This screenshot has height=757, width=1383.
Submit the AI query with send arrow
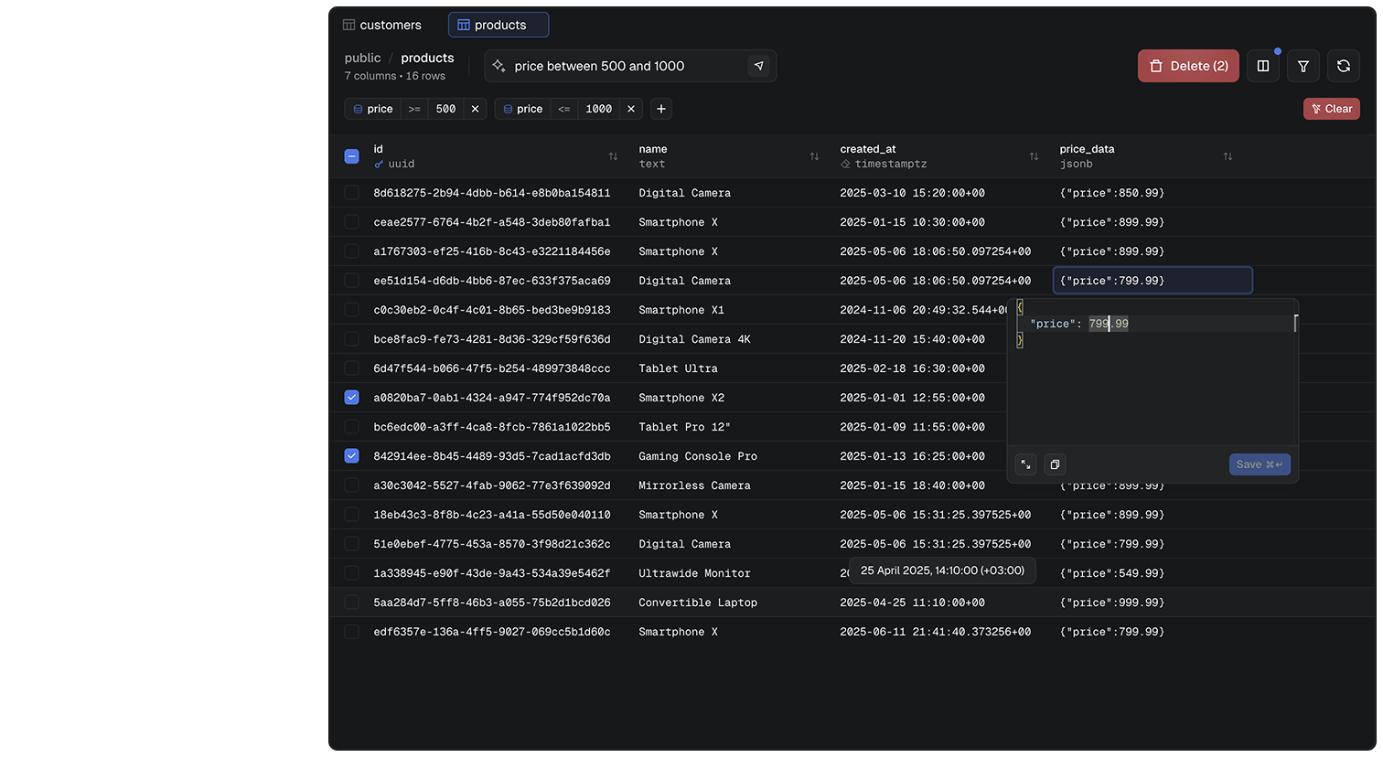click(x=758, y=66)
